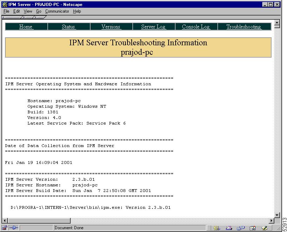Collapse the component bar with its grip handle
This screenshot has height=232, width=288.
coord(208,228)
